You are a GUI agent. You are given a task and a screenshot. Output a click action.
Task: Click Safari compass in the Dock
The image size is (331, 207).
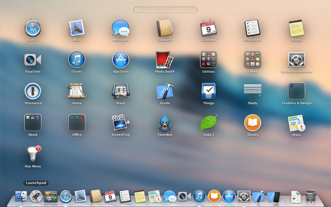[x=66, y=196]
